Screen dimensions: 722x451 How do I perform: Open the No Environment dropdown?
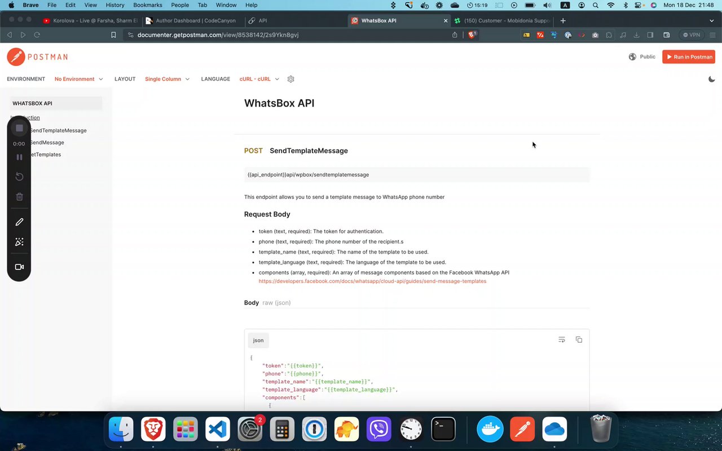click(79, 79)
